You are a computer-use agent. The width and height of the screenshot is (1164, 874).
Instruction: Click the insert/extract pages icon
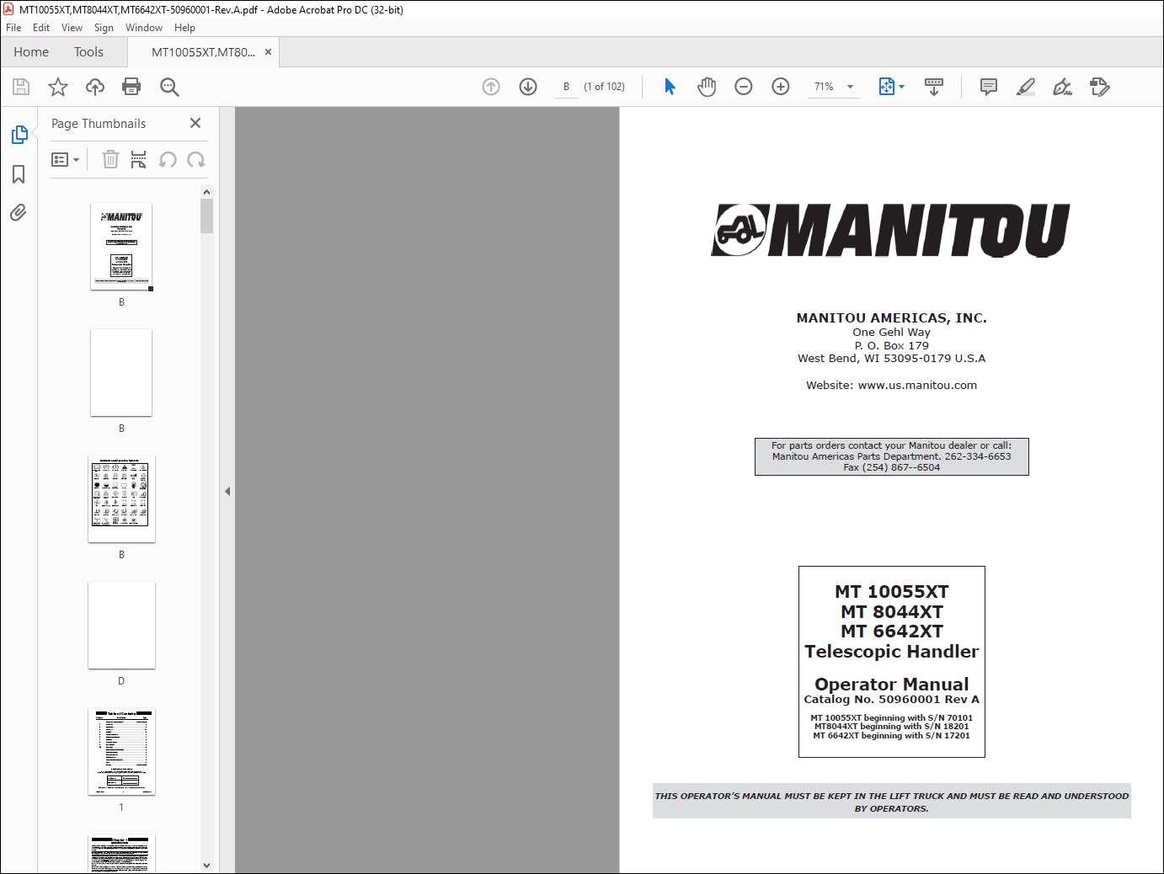(139, 159)
